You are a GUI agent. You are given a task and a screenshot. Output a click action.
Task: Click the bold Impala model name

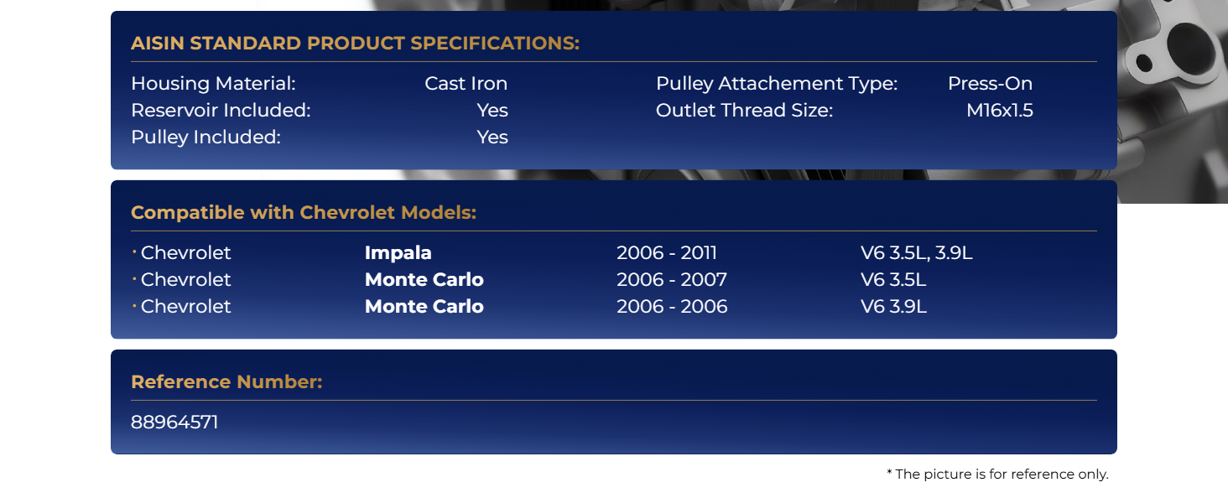[x=398, y=253]
